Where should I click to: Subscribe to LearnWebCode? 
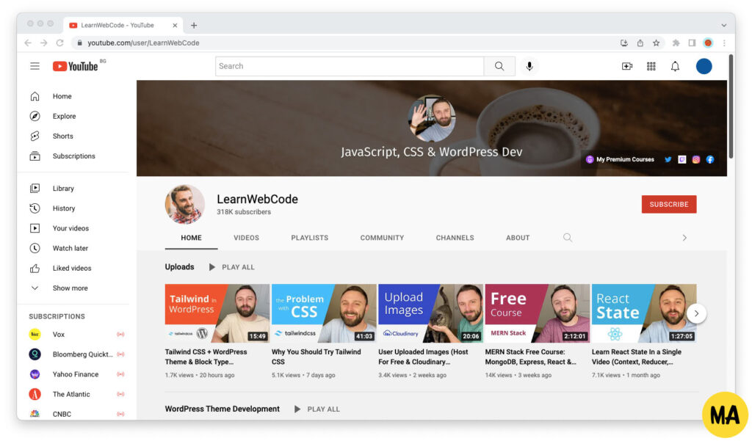pos(669,204)
